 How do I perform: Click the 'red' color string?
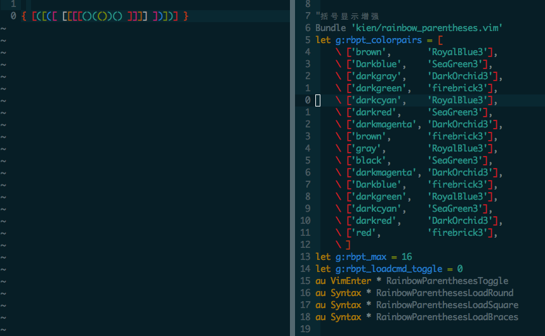tap(364, 233)
